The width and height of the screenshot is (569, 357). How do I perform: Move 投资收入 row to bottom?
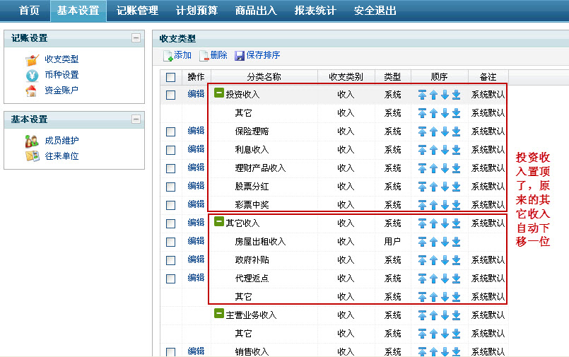point(456,95)
